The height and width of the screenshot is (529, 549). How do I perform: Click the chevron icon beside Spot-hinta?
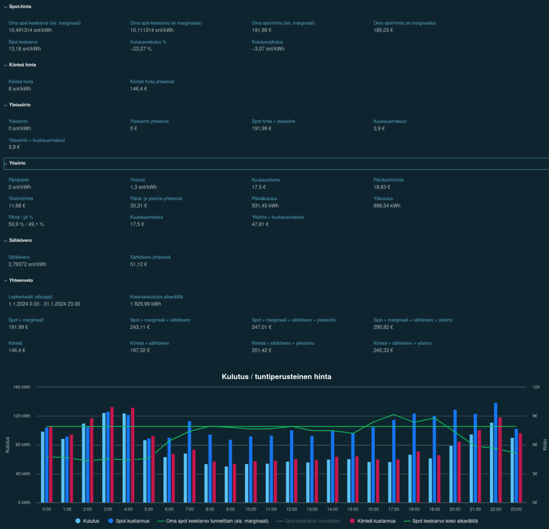pyautogui.click(x=5, y=7)
